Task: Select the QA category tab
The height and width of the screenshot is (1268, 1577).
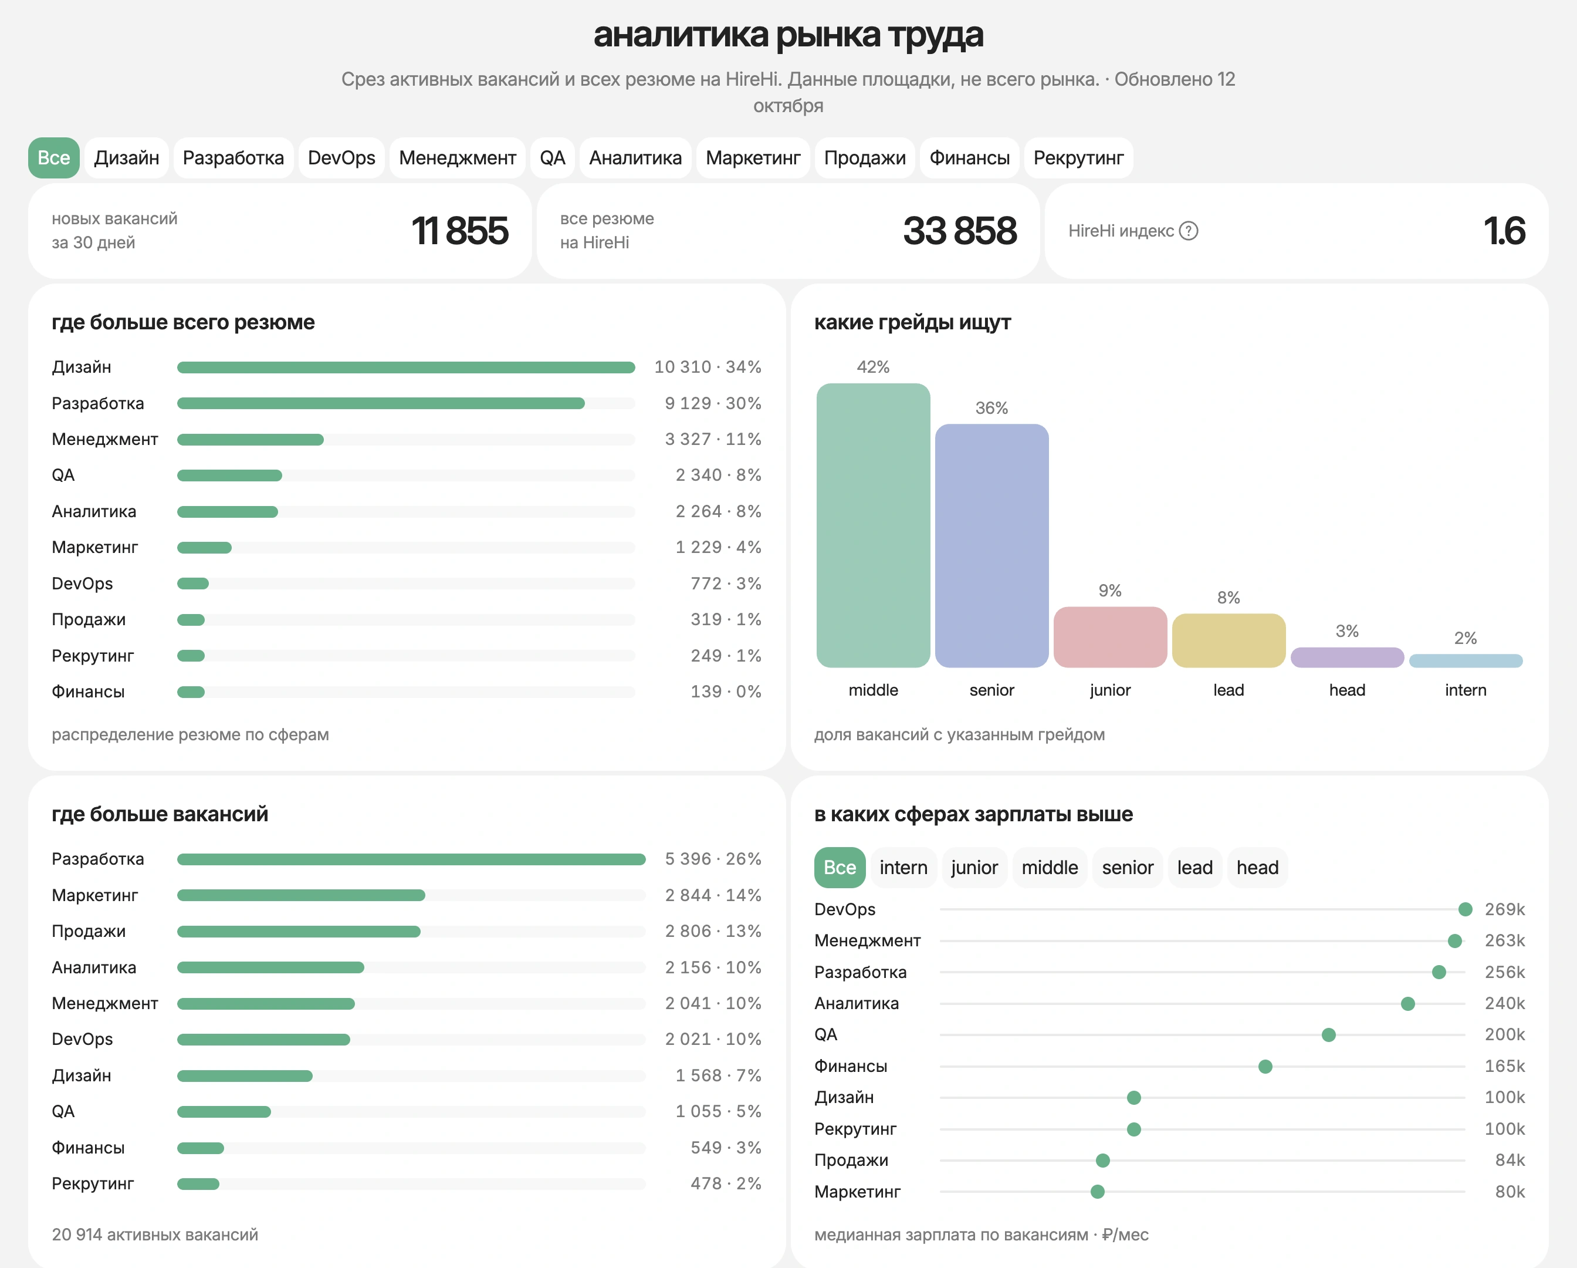Action: pyautogui.click(x=552, y=157)
